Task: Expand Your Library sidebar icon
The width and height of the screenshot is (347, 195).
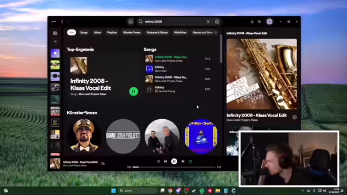Action: (x=55, y=33)
